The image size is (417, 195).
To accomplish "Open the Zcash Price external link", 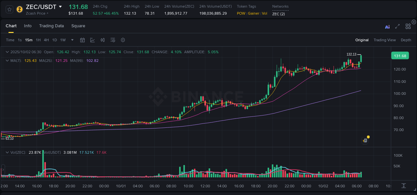I will [x=37, y=13].
